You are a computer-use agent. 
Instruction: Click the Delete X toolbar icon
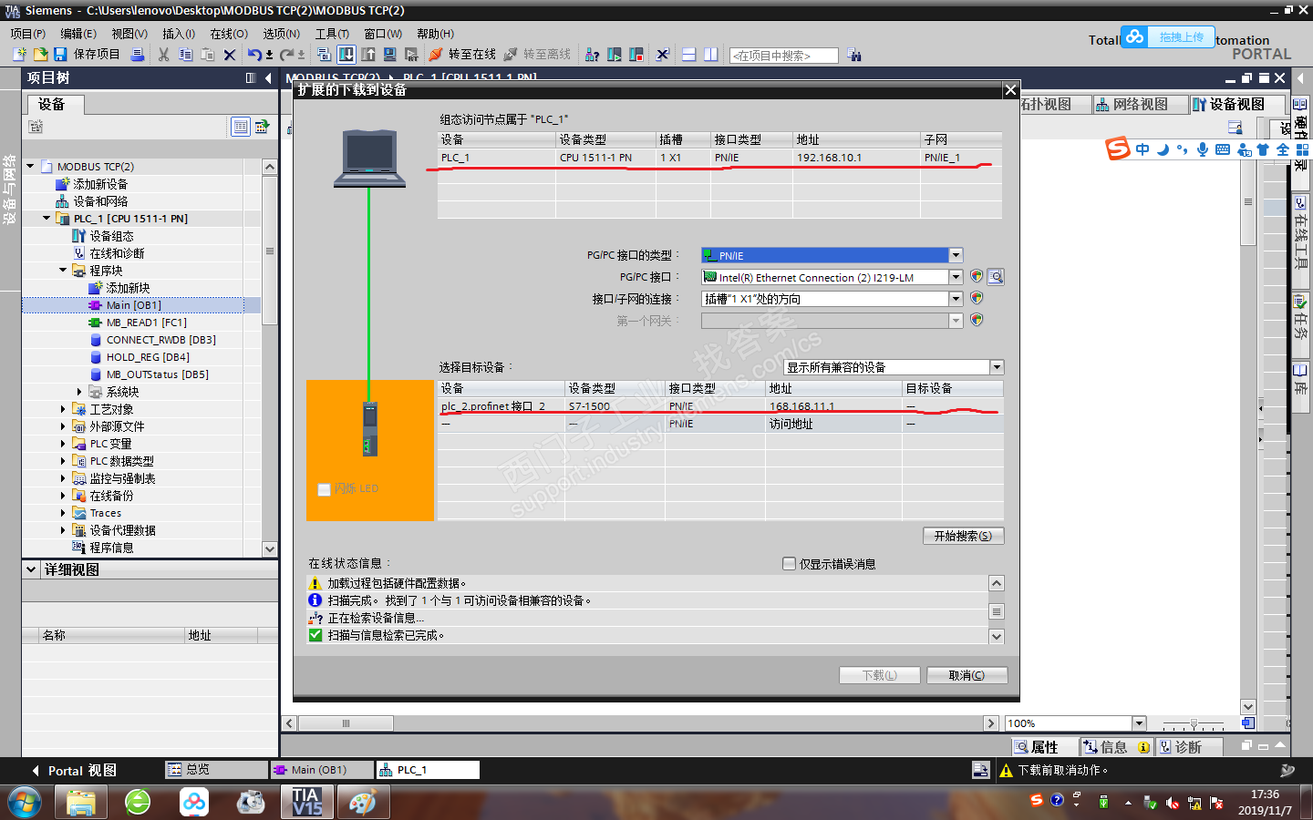(x=230, y=55)
